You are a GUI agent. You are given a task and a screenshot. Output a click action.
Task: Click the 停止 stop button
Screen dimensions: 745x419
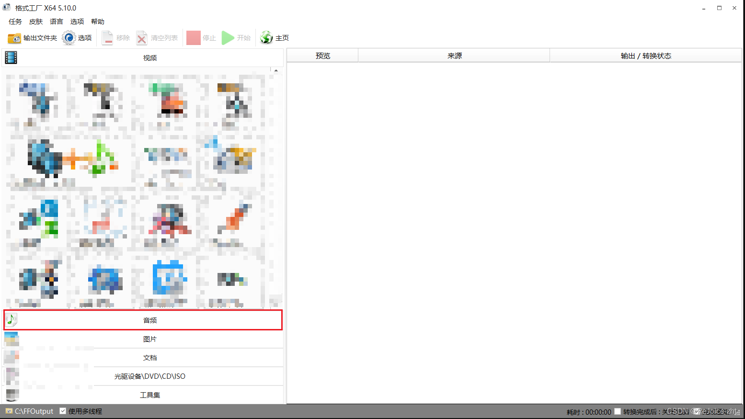(201, 38)
